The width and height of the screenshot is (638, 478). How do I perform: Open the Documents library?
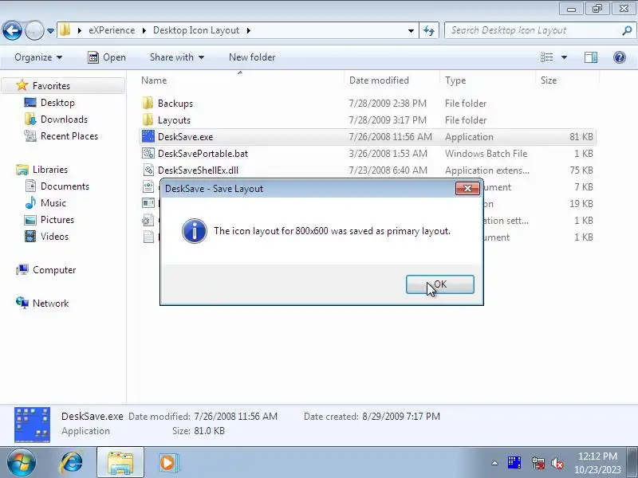click(x=65, y=186)
